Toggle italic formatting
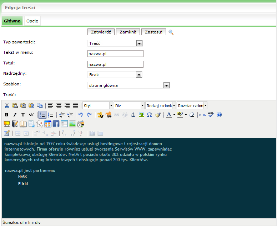 click(15, 115)
